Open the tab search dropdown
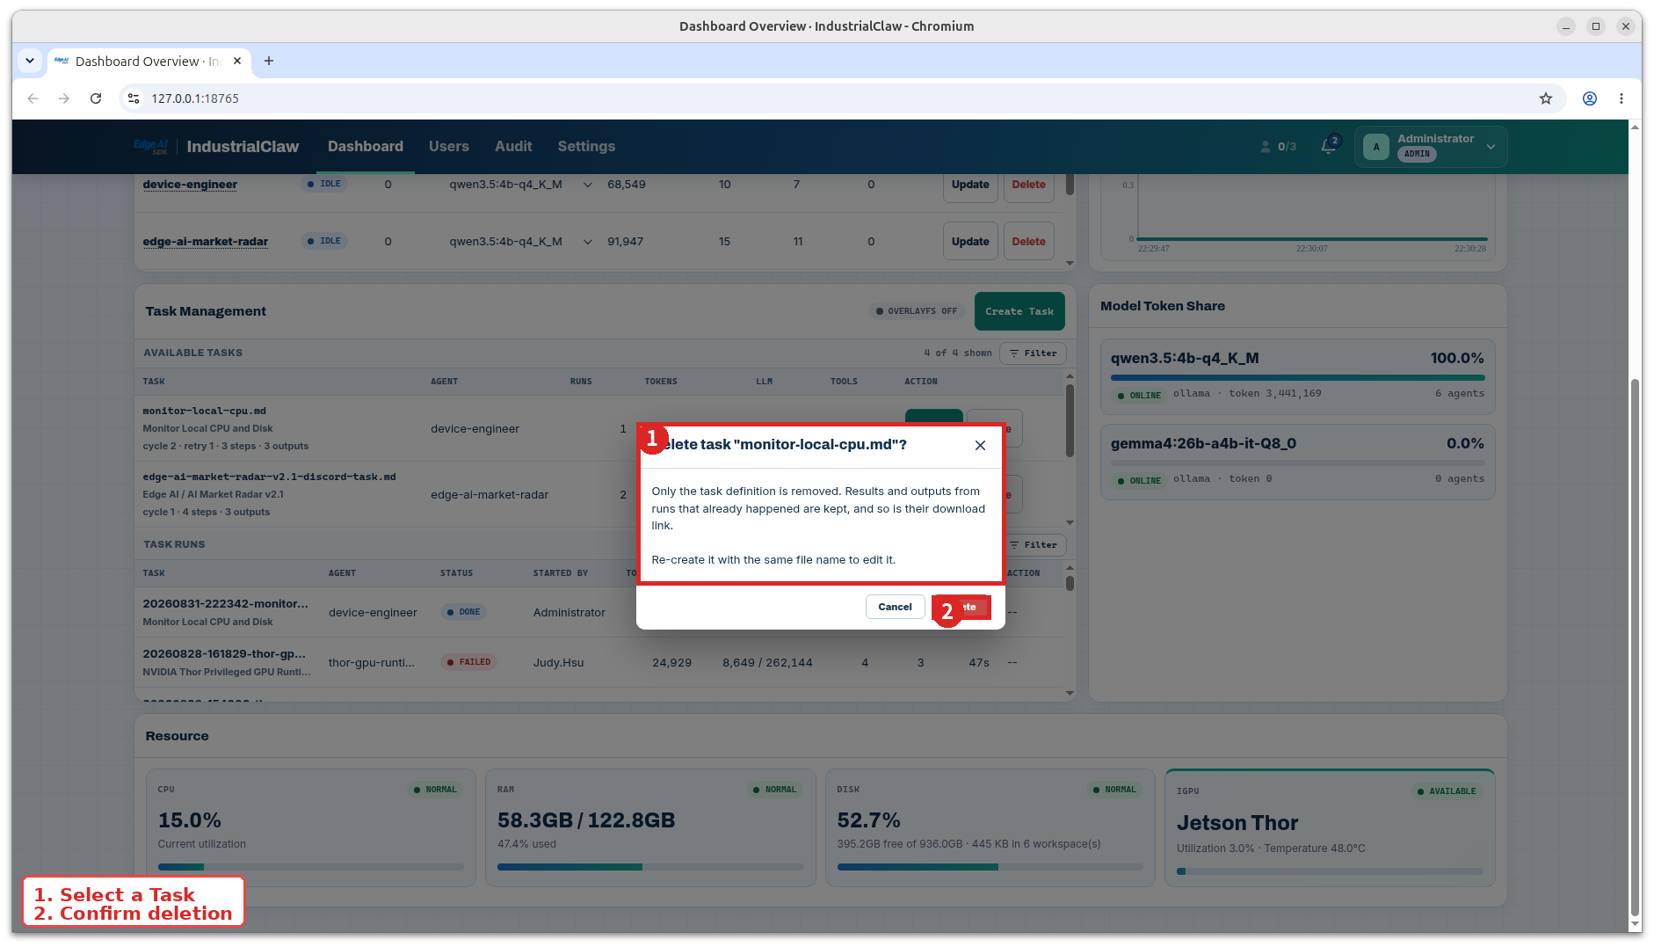The image size is (1654, 947). [30, 61]
